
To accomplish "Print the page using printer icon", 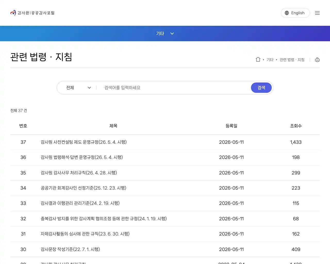I will [x=317, y=60].
